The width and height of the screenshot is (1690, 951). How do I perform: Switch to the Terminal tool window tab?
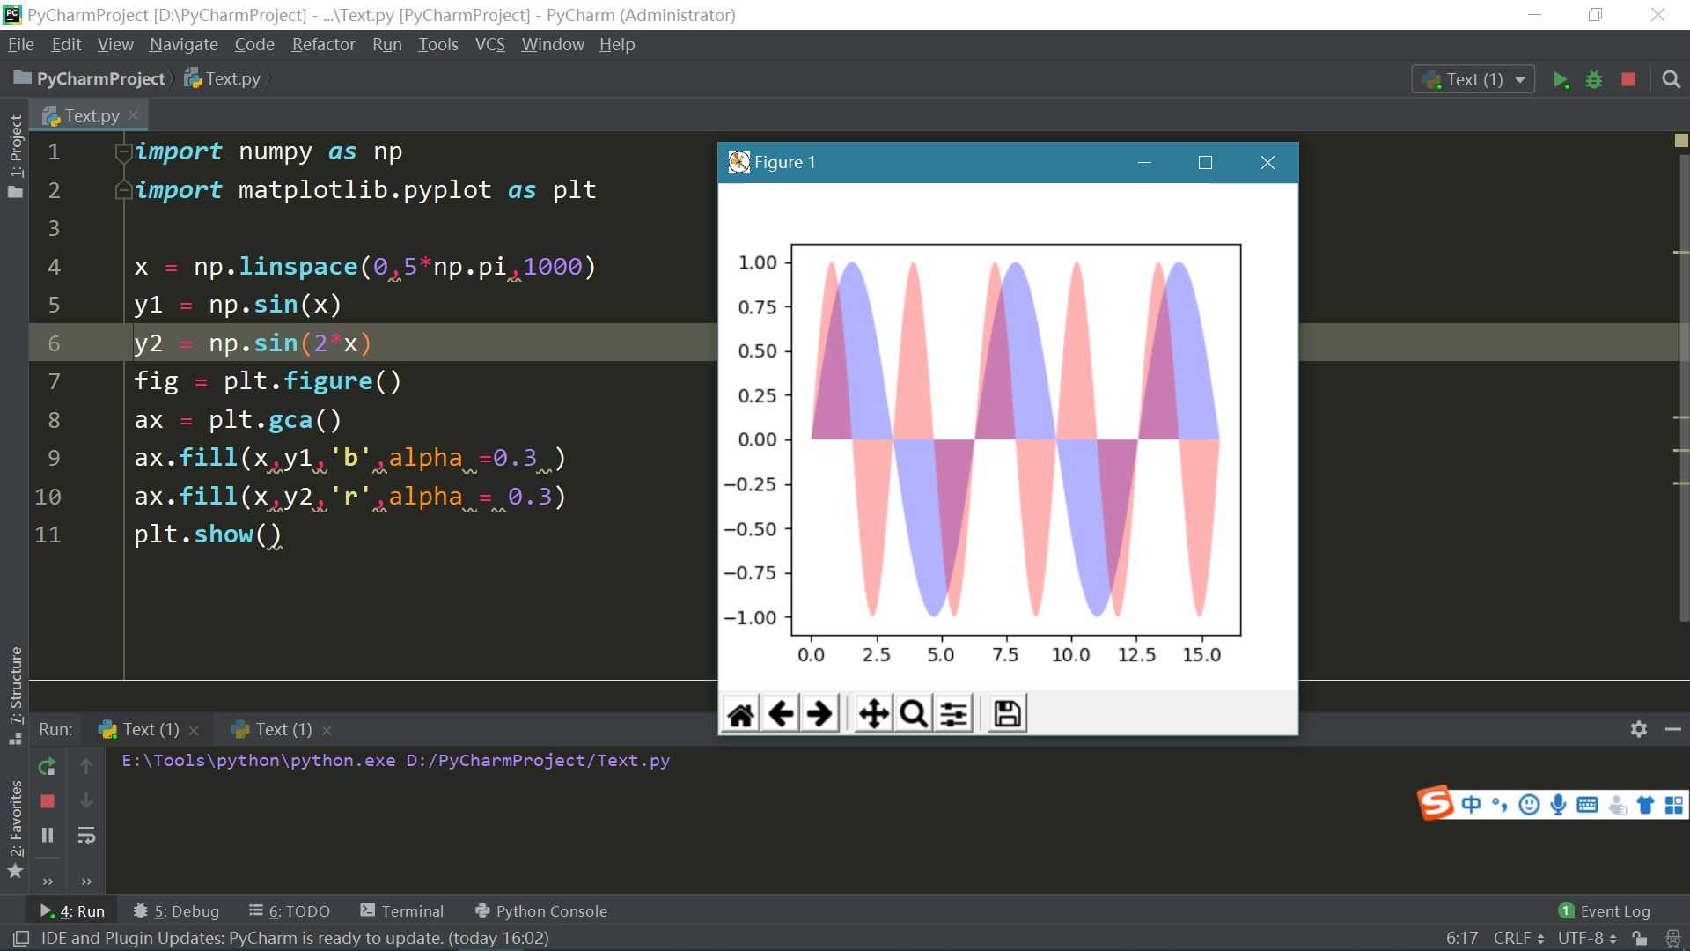pos(402,911)
